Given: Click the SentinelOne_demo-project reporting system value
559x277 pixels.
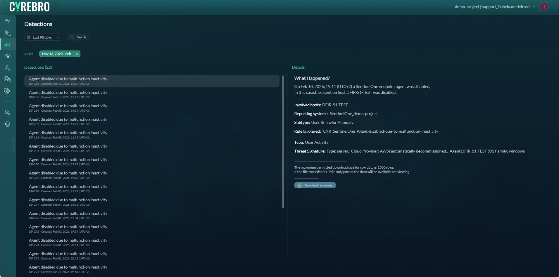Looking at the screenshot, I should (353, 114).
